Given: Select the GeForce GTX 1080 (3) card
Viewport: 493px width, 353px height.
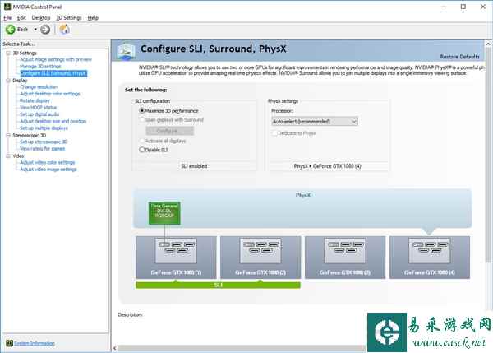Looking at the screenshot, I should [x=345, y=258].
